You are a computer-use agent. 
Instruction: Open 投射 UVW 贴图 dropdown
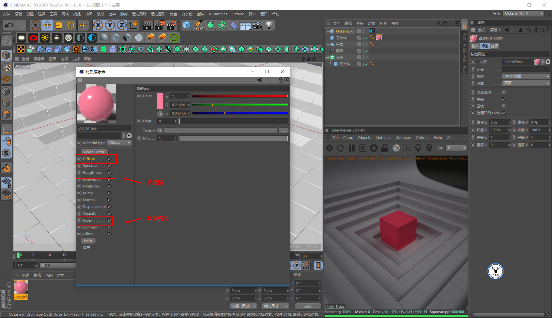(x=526, y=76)
